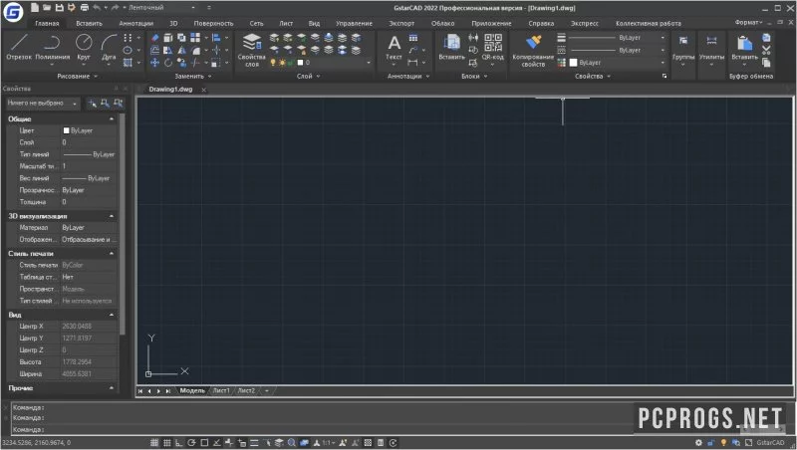Click the white layer color swatch in Слой panel
The image size is (797, 450).
pyautogui.click(x=300, y=63)
